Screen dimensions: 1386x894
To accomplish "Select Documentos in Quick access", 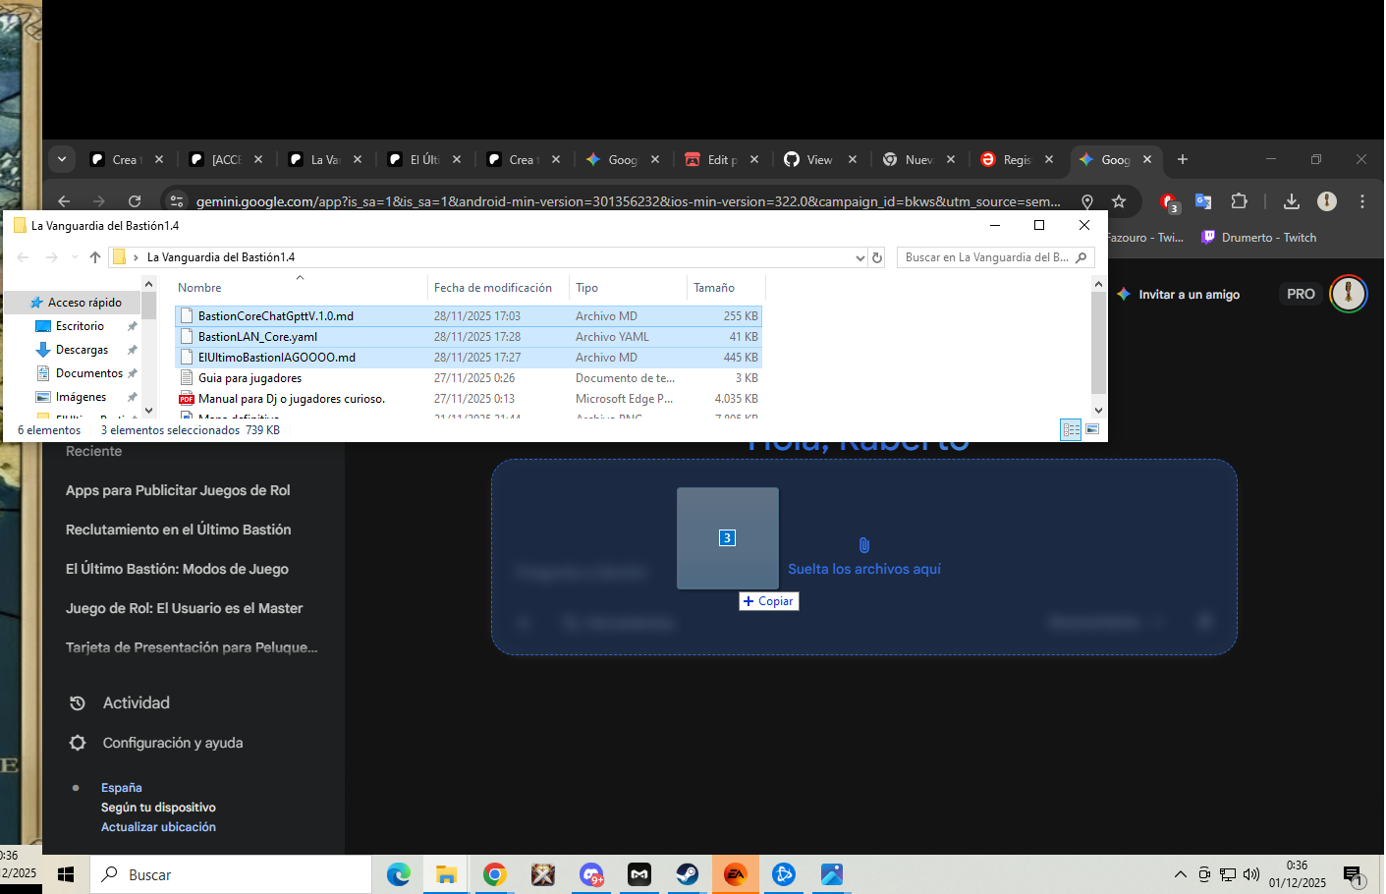I will tap(88, 373).
